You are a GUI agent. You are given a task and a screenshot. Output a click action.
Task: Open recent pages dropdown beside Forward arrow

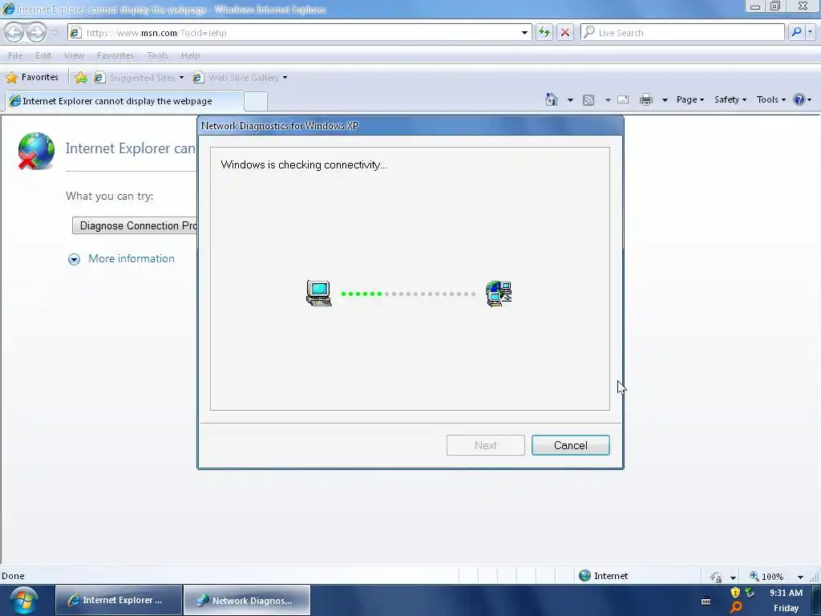coord(54,33)
